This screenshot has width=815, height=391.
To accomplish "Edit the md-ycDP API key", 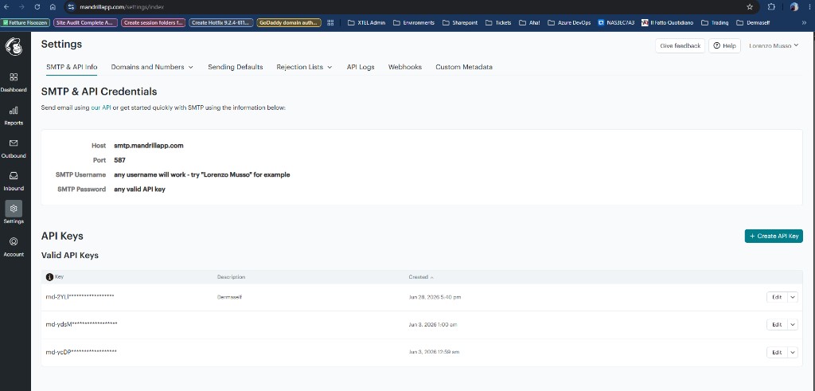I will click(777, 352).
